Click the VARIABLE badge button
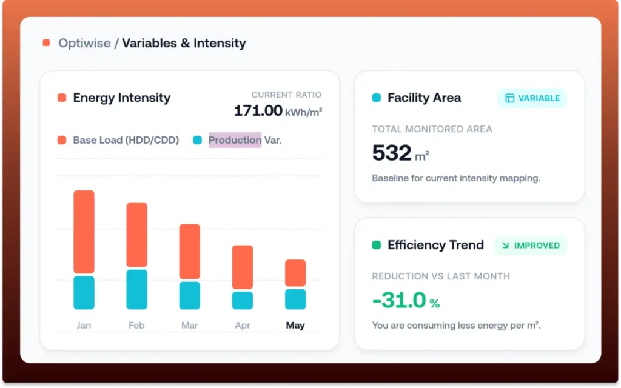Image resolution: width=621 pixels, height=388 pixels. click(532, 98)
